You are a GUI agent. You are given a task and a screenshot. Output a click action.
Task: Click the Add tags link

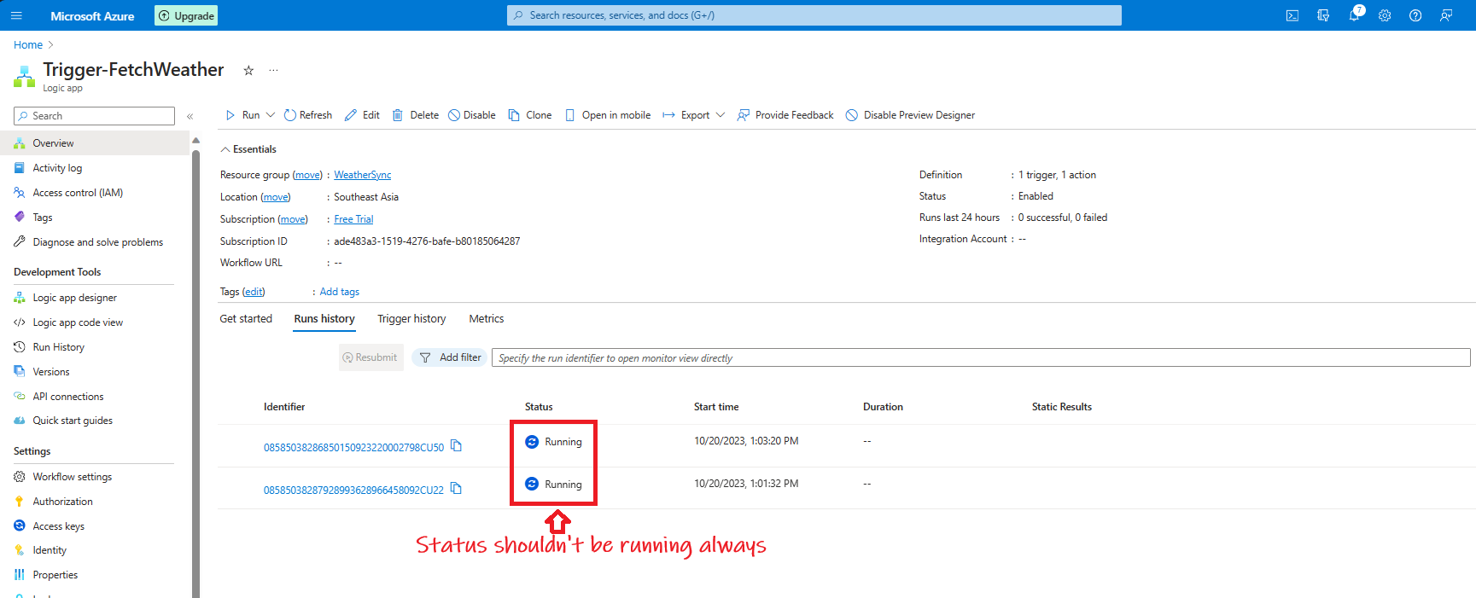coord(340,292)
